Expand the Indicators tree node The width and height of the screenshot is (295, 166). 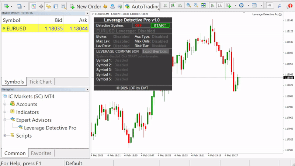point(5,112)
